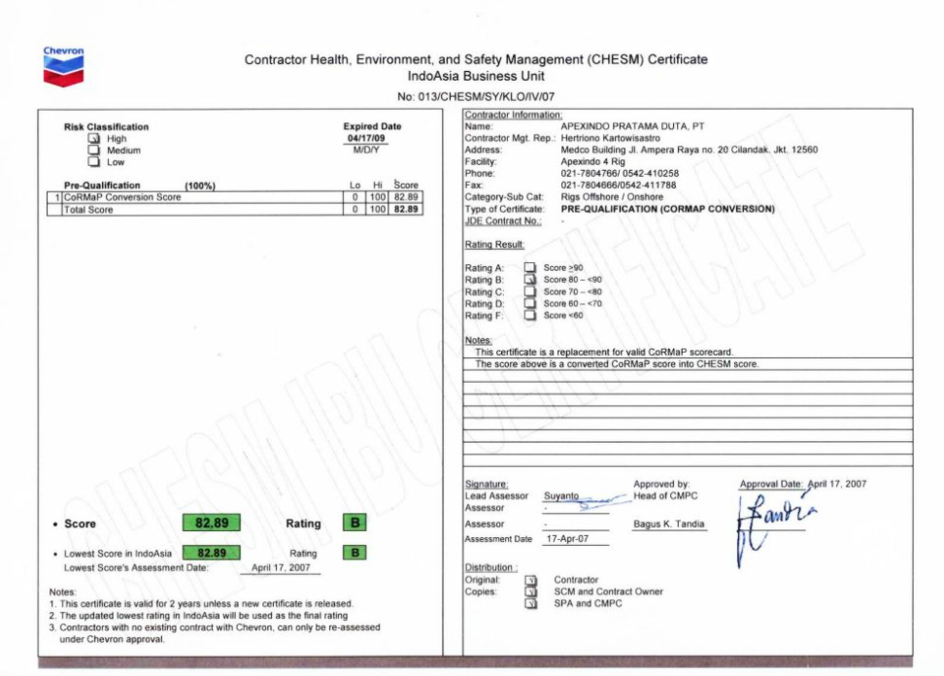
Task: Click the Distribution heading
Action: pos(490,567)
